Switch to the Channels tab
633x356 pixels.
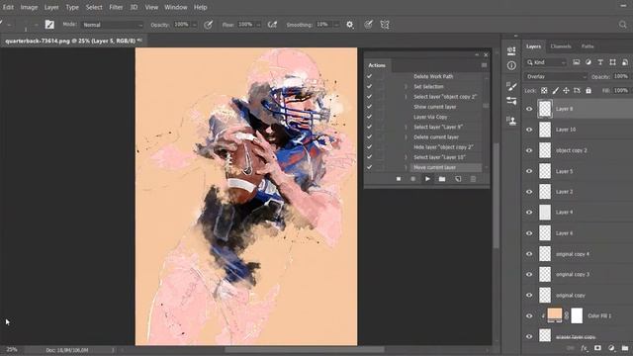point(561,46)
